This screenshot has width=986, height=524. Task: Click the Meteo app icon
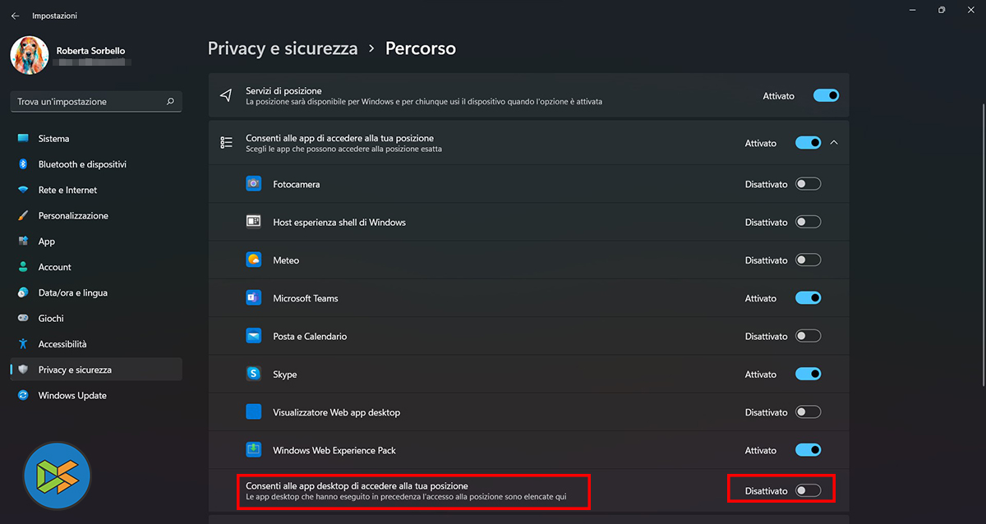pos(254,260)
